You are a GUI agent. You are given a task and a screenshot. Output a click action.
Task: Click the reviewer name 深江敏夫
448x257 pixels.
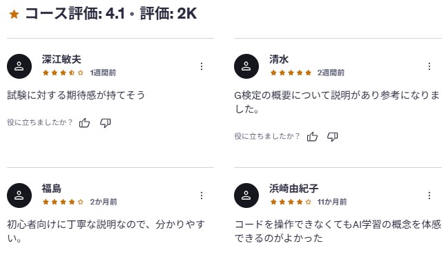click(61, 59)
